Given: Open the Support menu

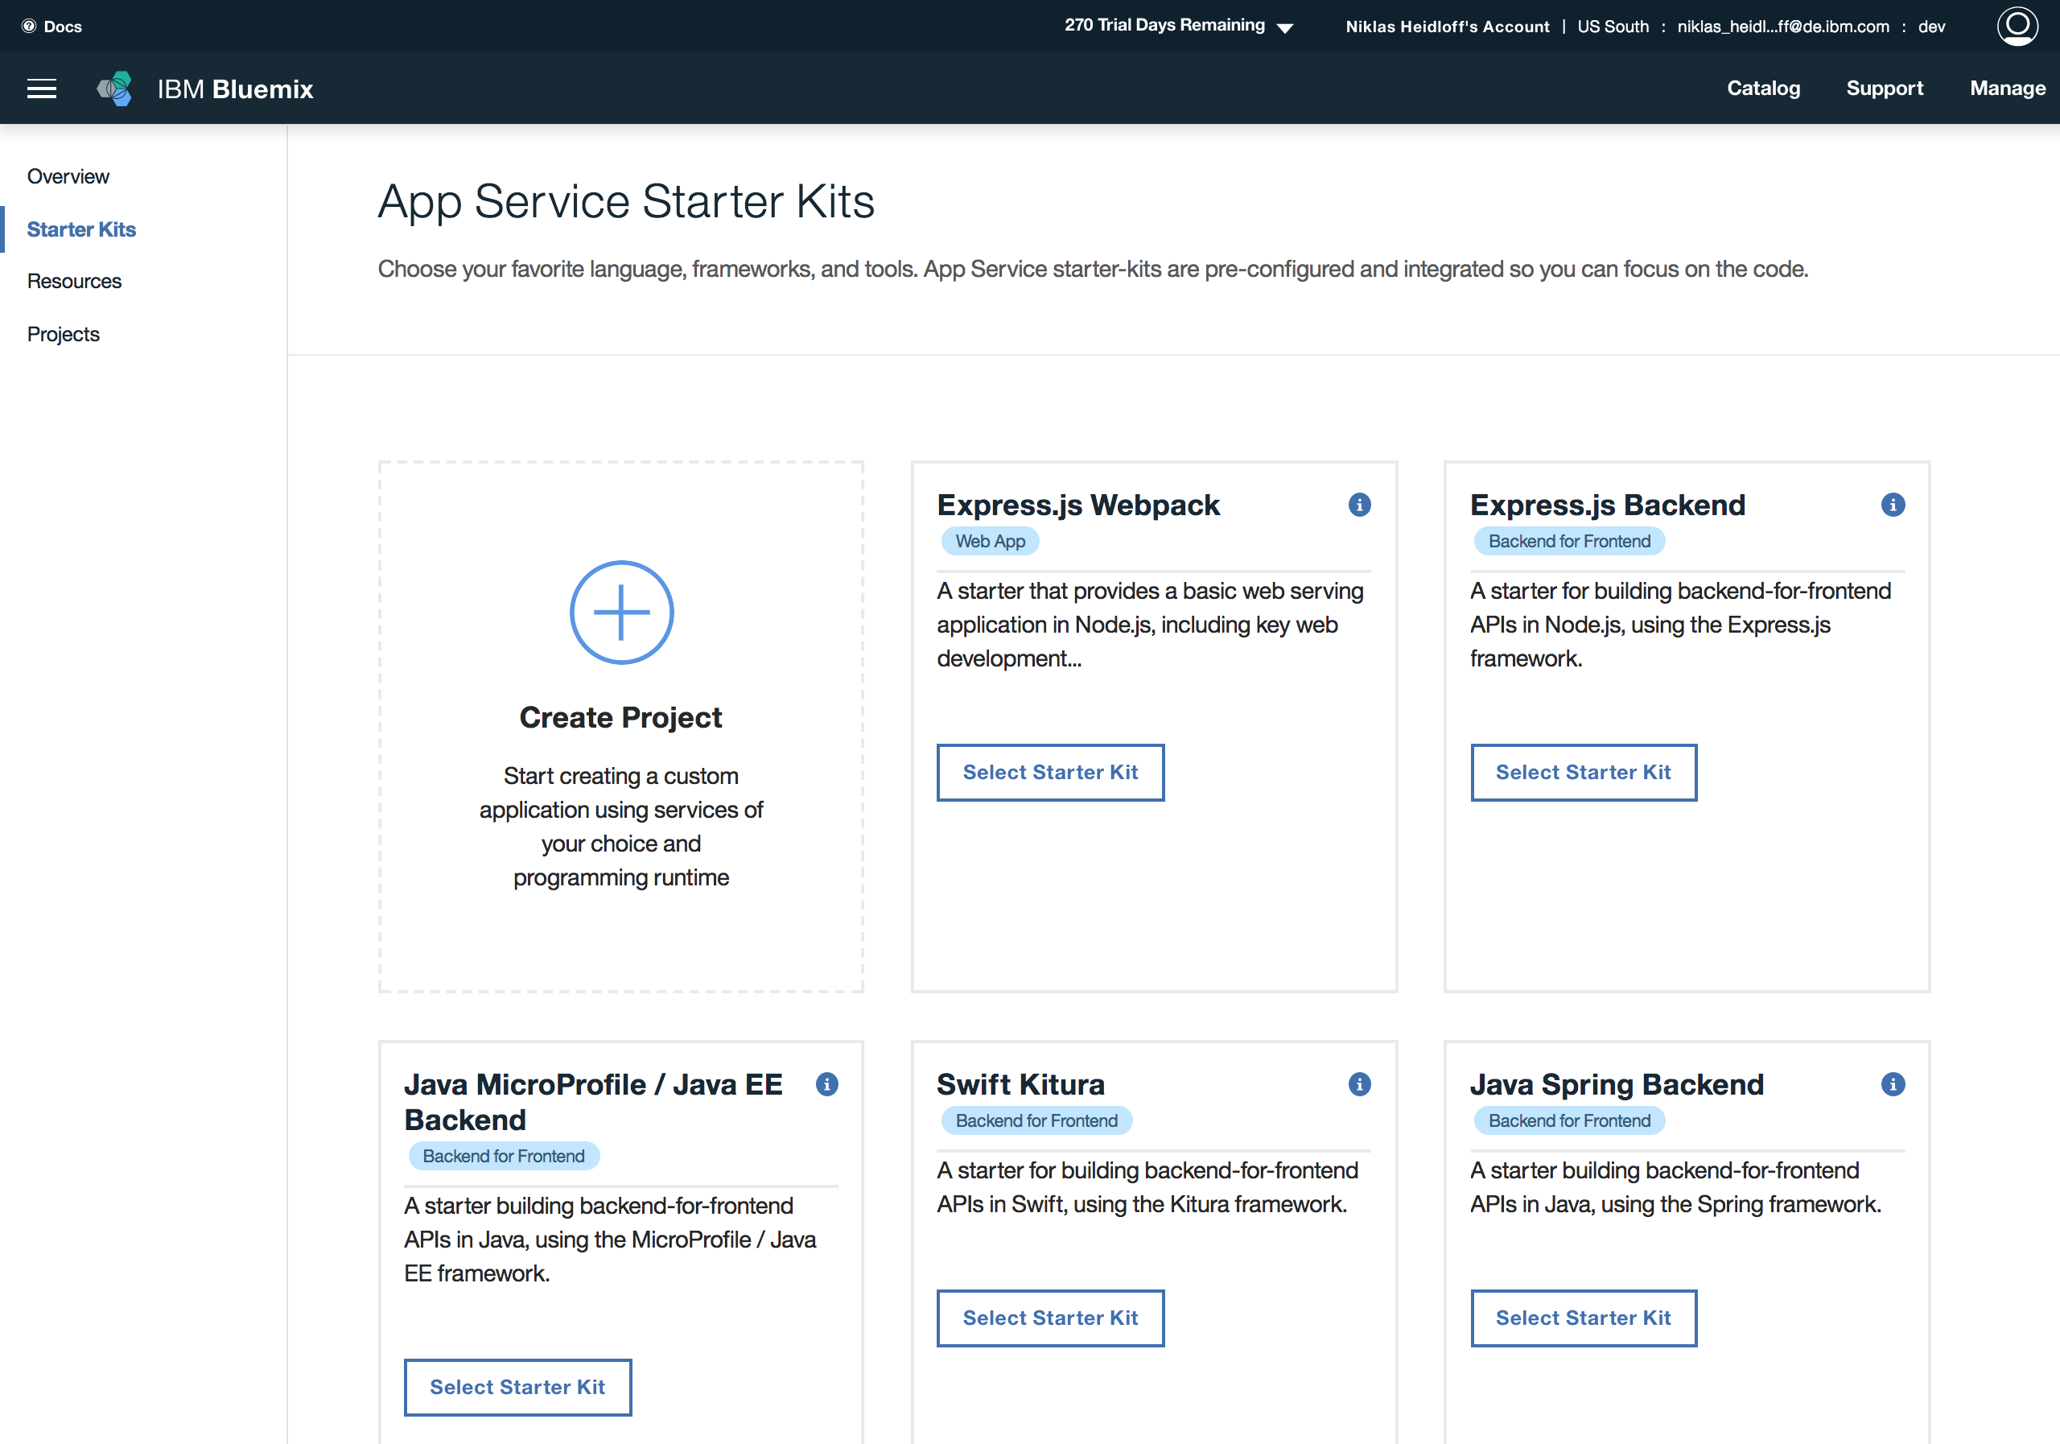Looking at the screenshot, I should point(1884,88).
